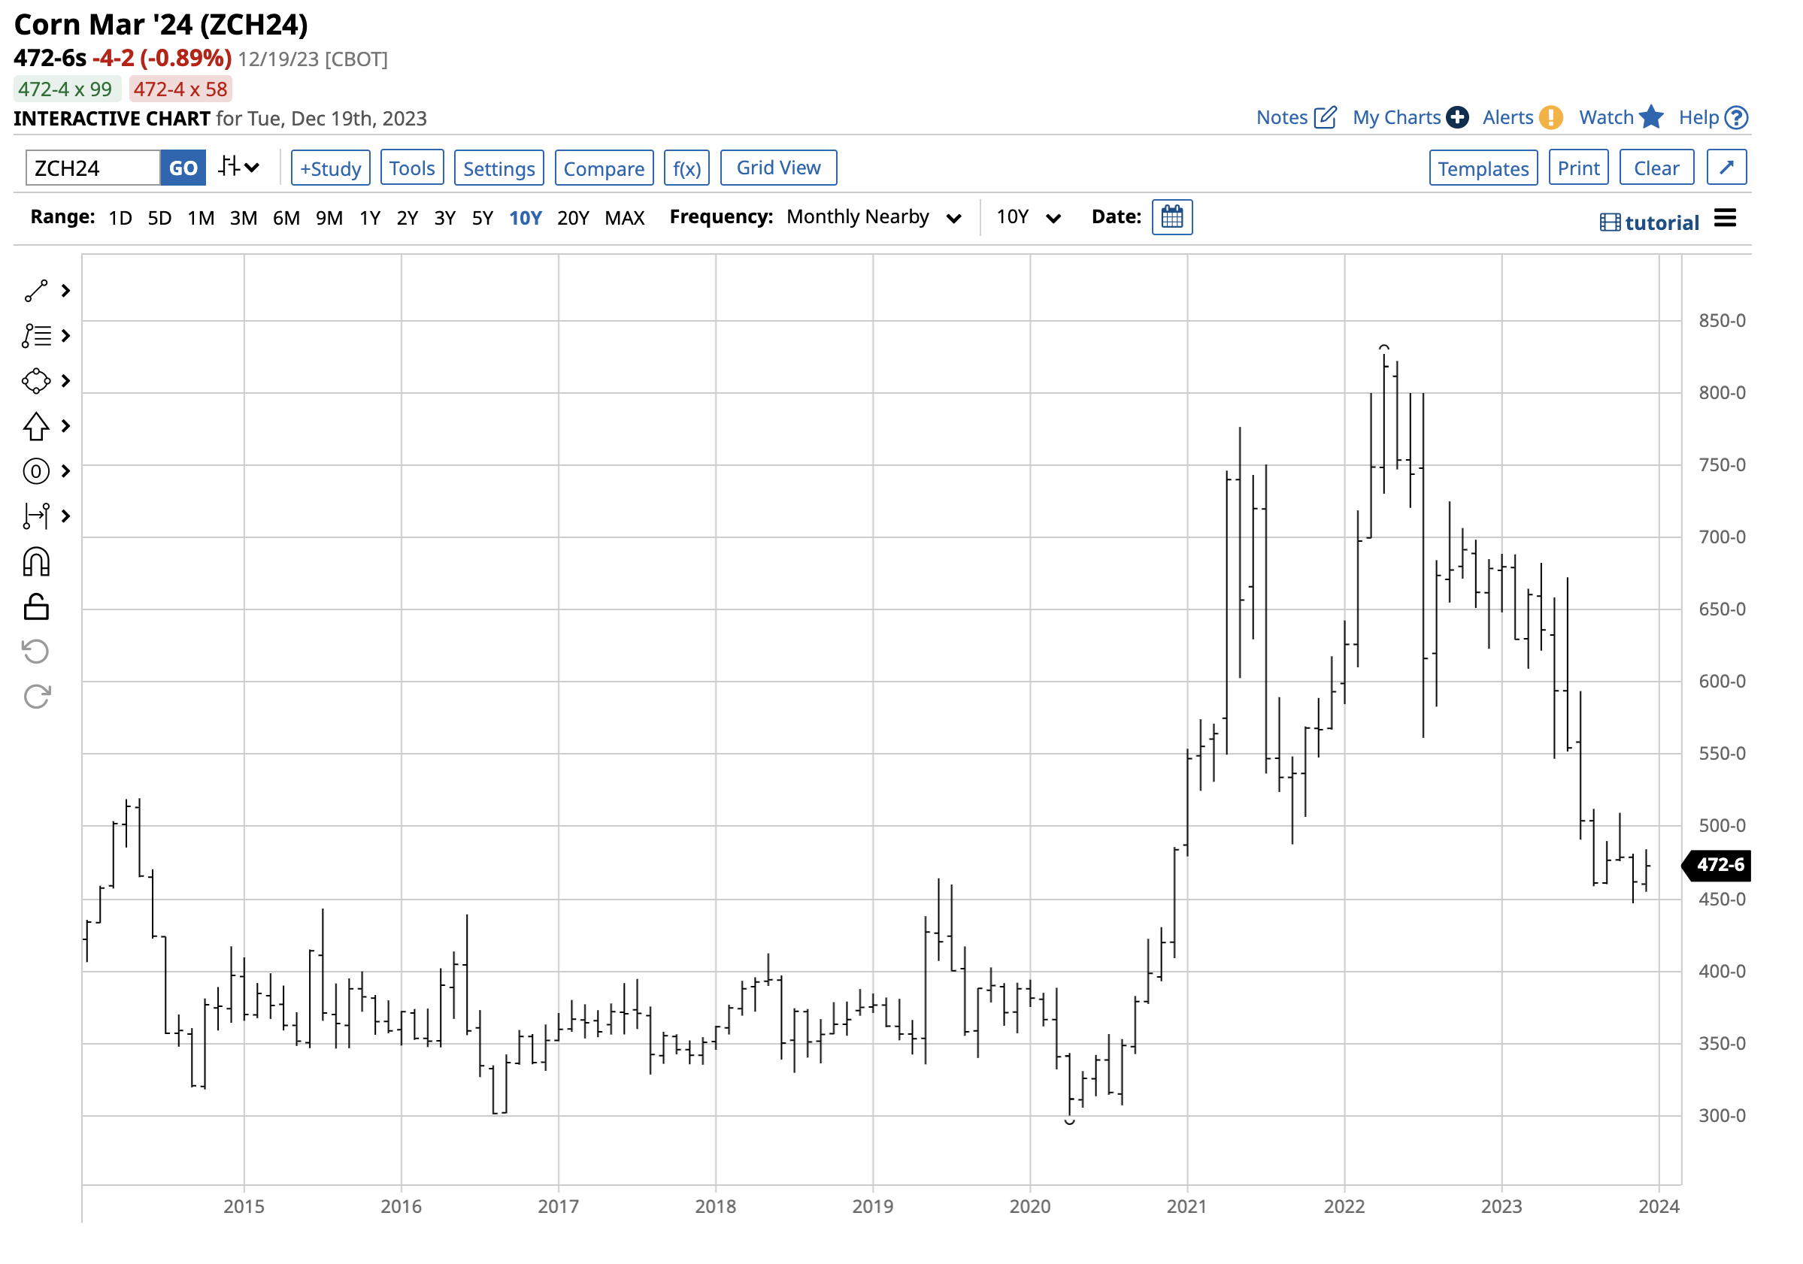The width and height of the screenshot is (1803, 1264).
Task: Select the ellipse shape drawing tool
Action: 35,381
